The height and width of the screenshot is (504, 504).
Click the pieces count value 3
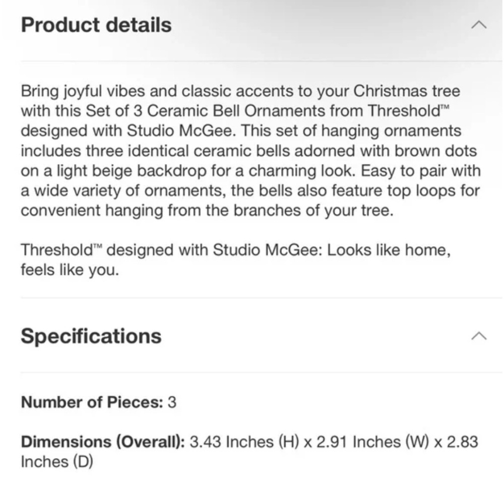point(172,402)
